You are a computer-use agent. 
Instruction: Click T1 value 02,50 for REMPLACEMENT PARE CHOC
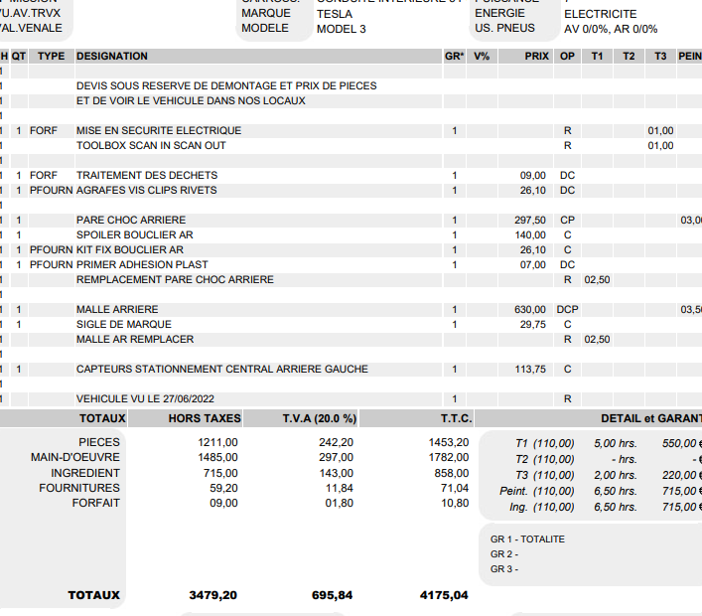597,279
